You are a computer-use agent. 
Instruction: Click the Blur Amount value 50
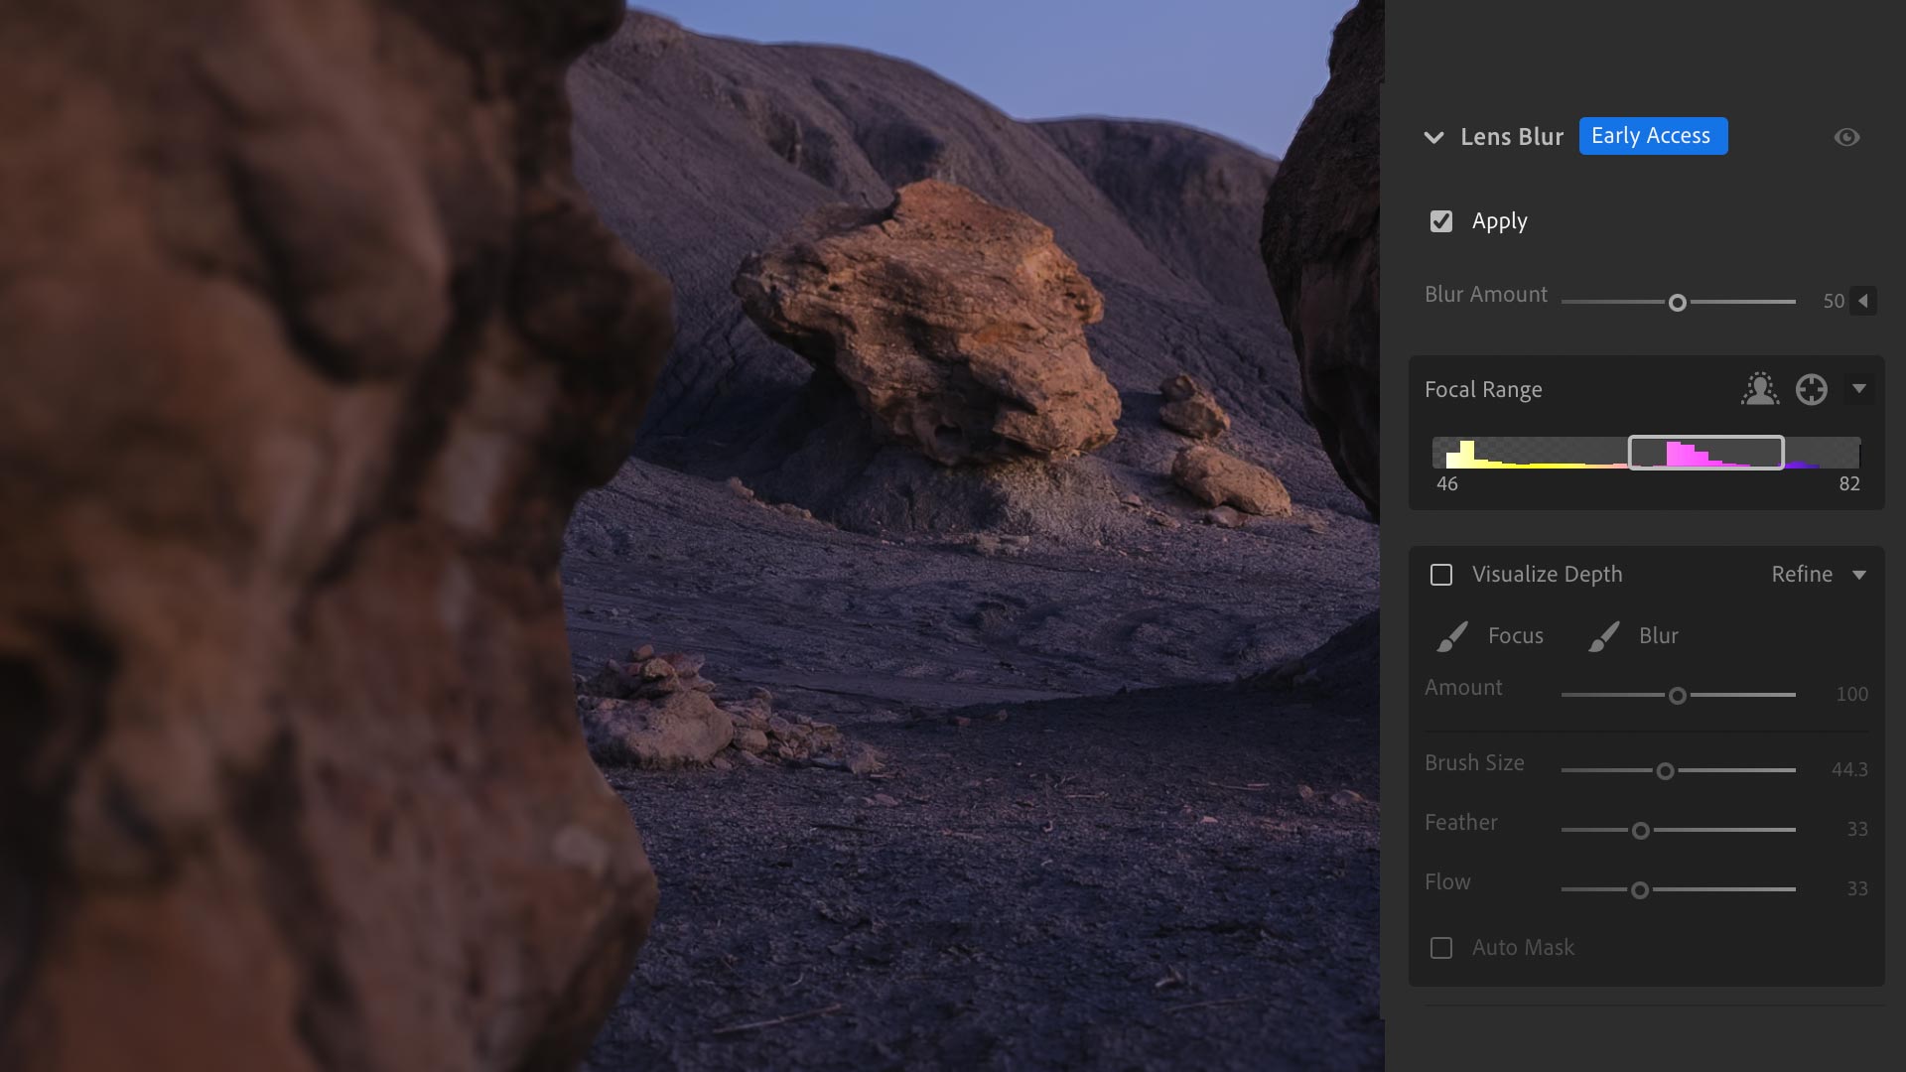click(1833, 301)
